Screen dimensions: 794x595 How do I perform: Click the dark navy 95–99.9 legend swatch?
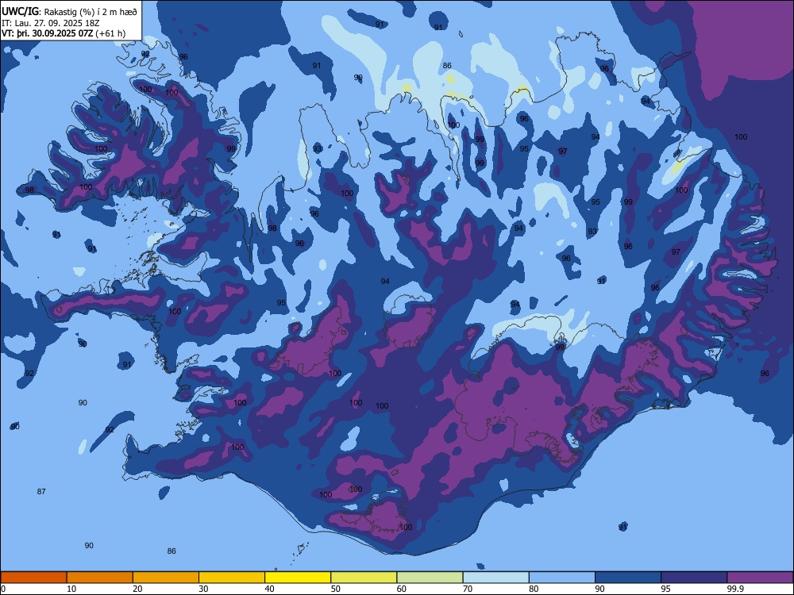tap(694, 578)
